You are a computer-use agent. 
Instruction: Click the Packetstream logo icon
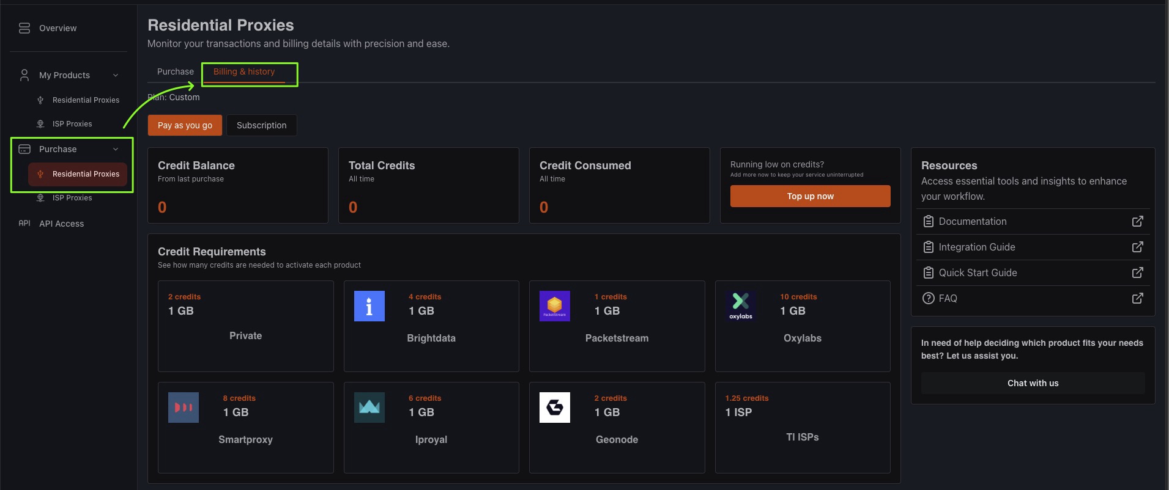tap(554, 306)
